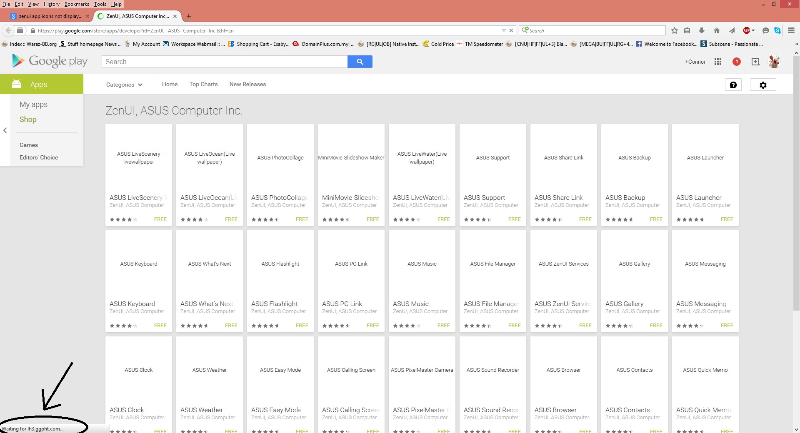Click the Adblock Plus ABP icon

(747, 30)
